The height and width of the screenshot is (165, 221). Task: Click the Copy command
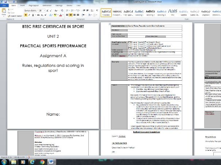(x=11, y=13)
